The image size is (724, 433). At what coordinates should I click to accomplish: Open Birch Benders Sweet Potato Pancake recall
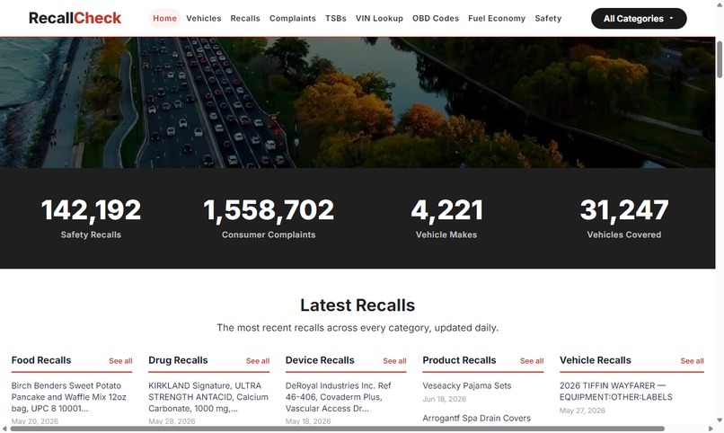(69, 397)
